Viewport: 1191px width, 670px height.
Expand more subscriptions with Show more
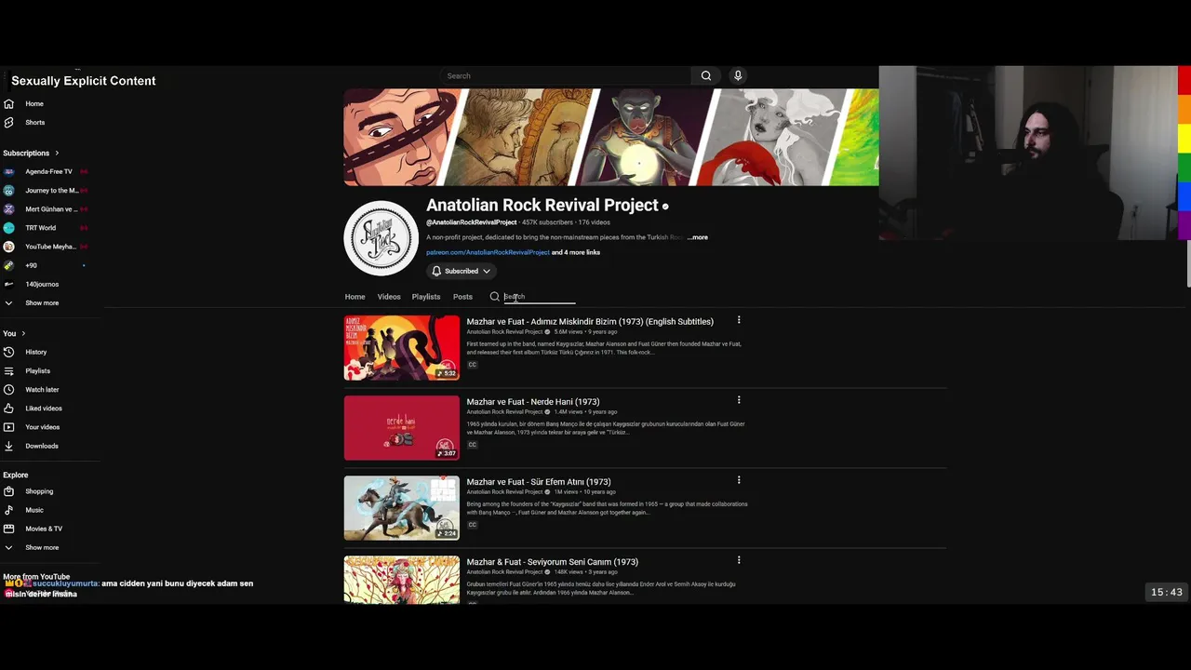tap(41, 302)
